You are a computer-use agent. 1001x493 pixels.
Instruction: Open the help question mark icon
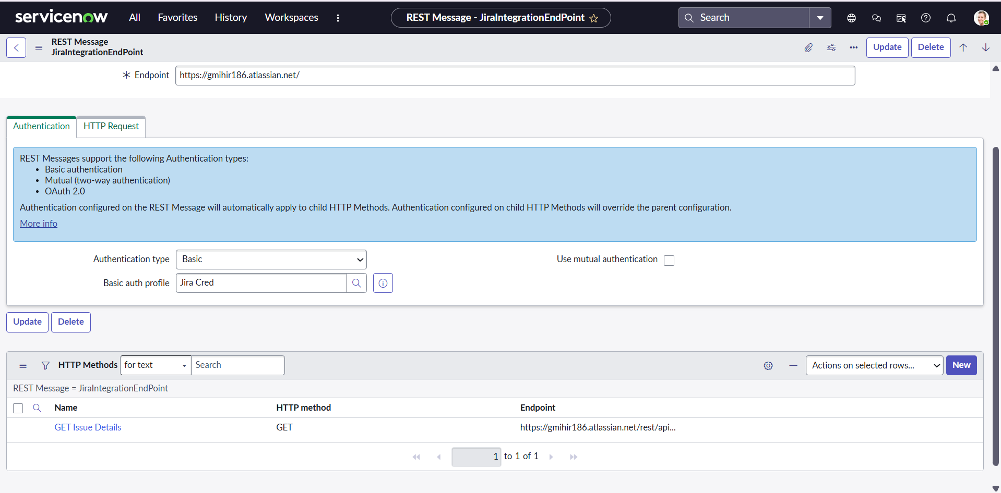[x=925, y=18]
